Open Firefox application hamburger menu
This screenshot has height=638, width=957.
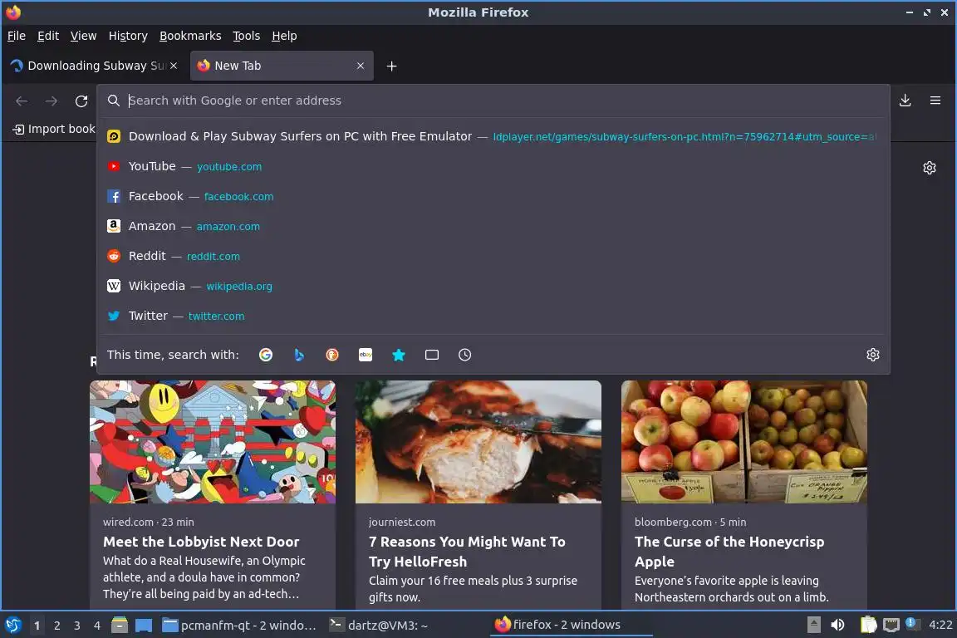pos(935,101)
